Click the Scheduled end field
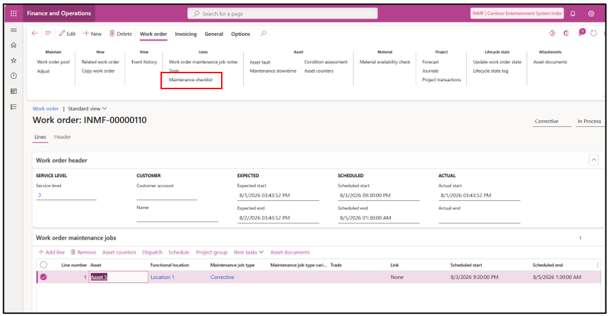The image size is (610, 316). pyautogui.click(x=378, y=218)
